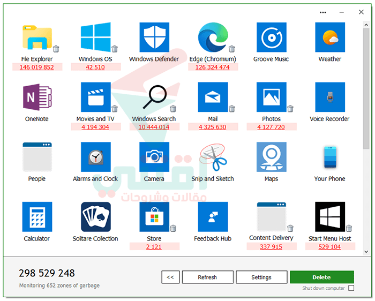Open Content Delivery size link 337 915

pos(271,247)
